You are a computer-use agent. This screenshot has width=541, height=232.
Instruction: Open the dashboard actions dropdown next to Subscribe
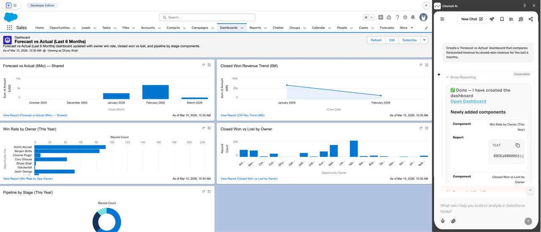(424, 40)
